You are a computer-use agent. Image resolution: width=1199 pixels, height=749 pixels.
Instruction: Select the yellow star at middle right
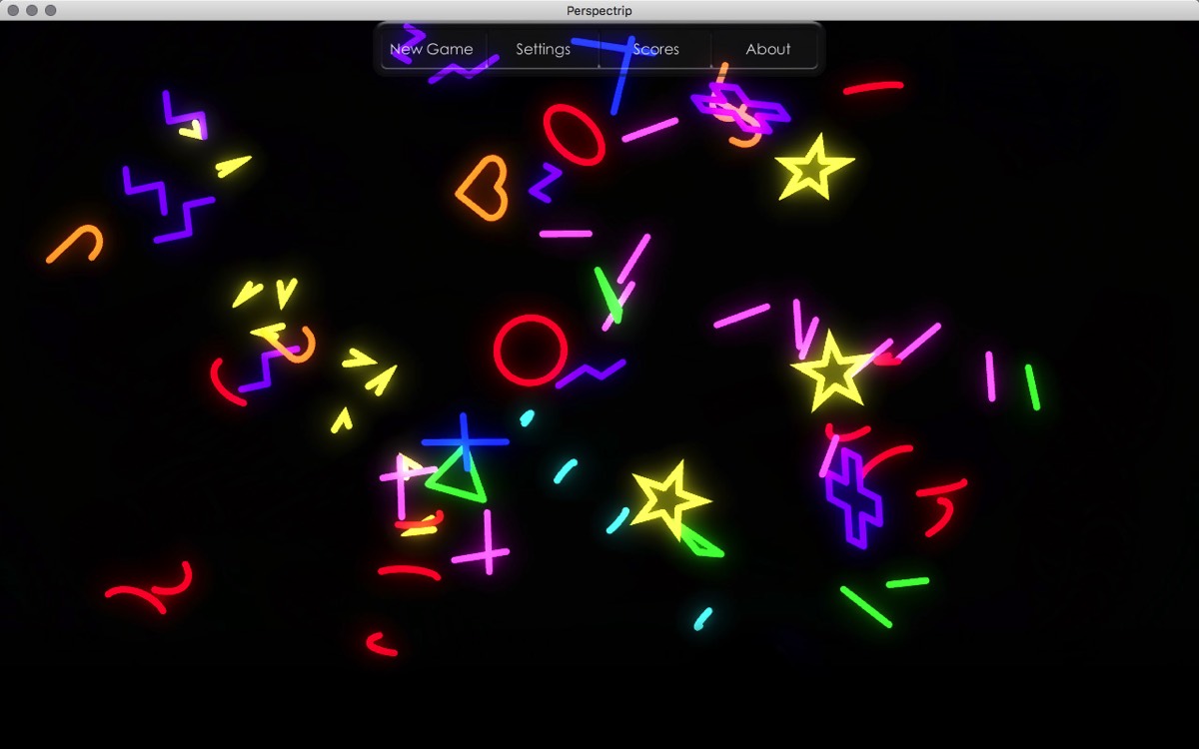click(x=831, y=372)
